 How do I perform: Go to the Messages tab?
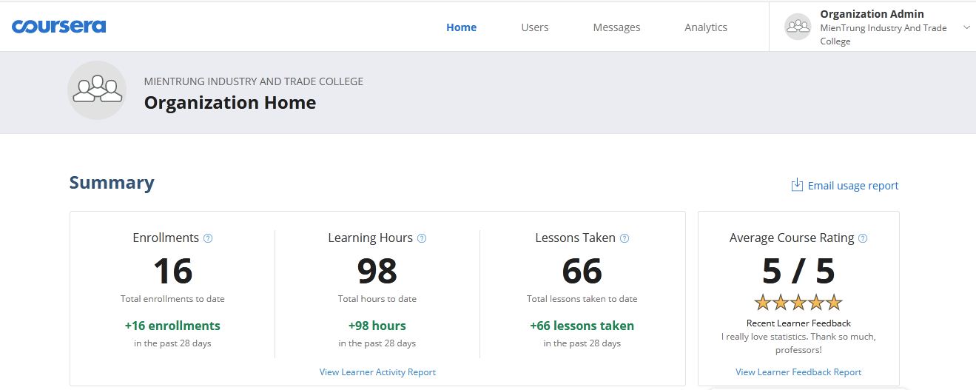coord(616,27)
